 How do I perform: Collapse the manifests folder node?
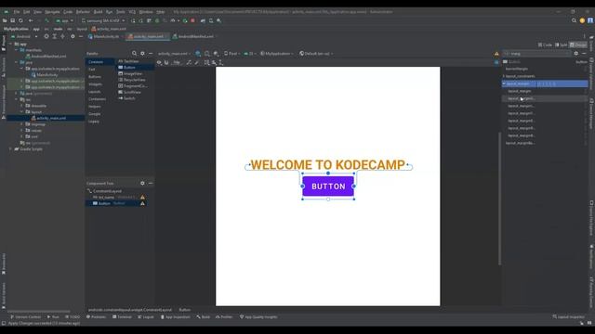coord(16,50)
